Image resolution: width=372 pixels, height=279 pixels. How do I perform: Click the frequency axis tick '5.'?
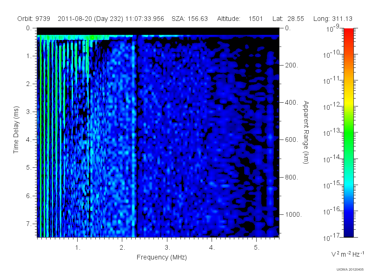(257, 248)
